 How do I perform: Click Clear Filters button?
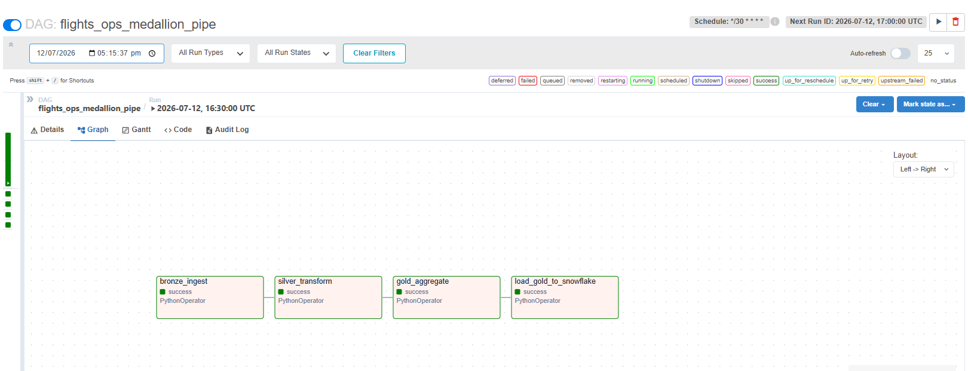pos(374,53)
